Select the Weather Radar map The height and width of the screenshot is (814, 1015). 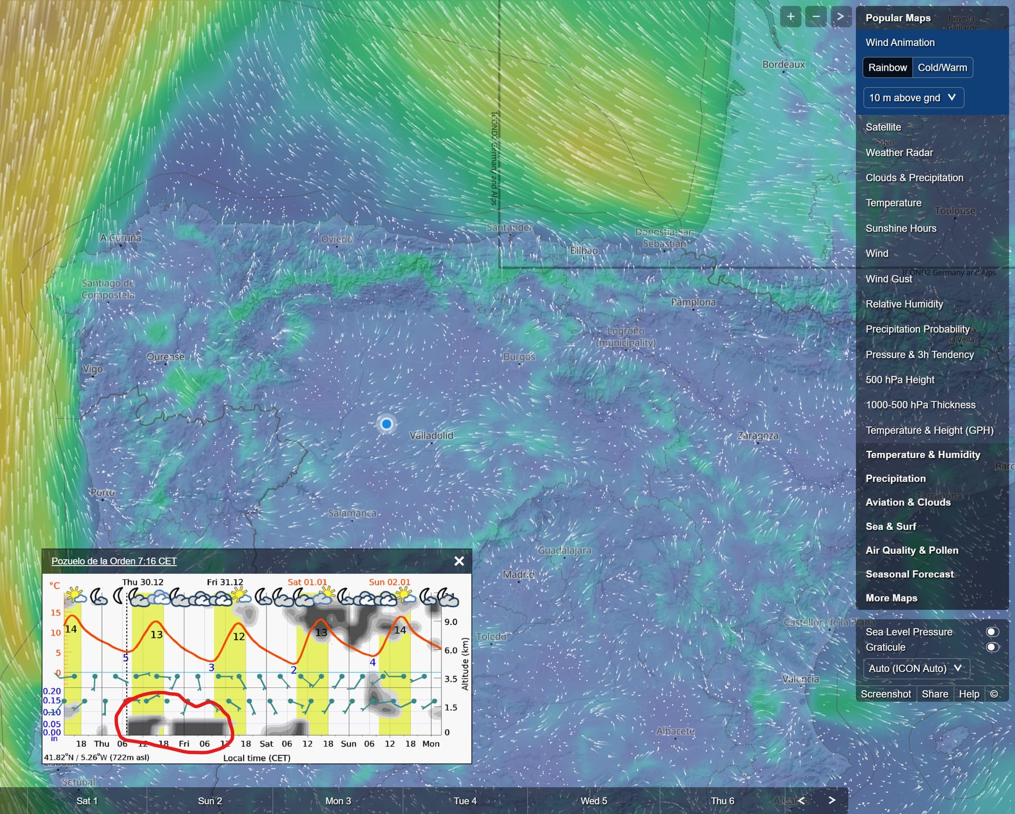[899, 153]
